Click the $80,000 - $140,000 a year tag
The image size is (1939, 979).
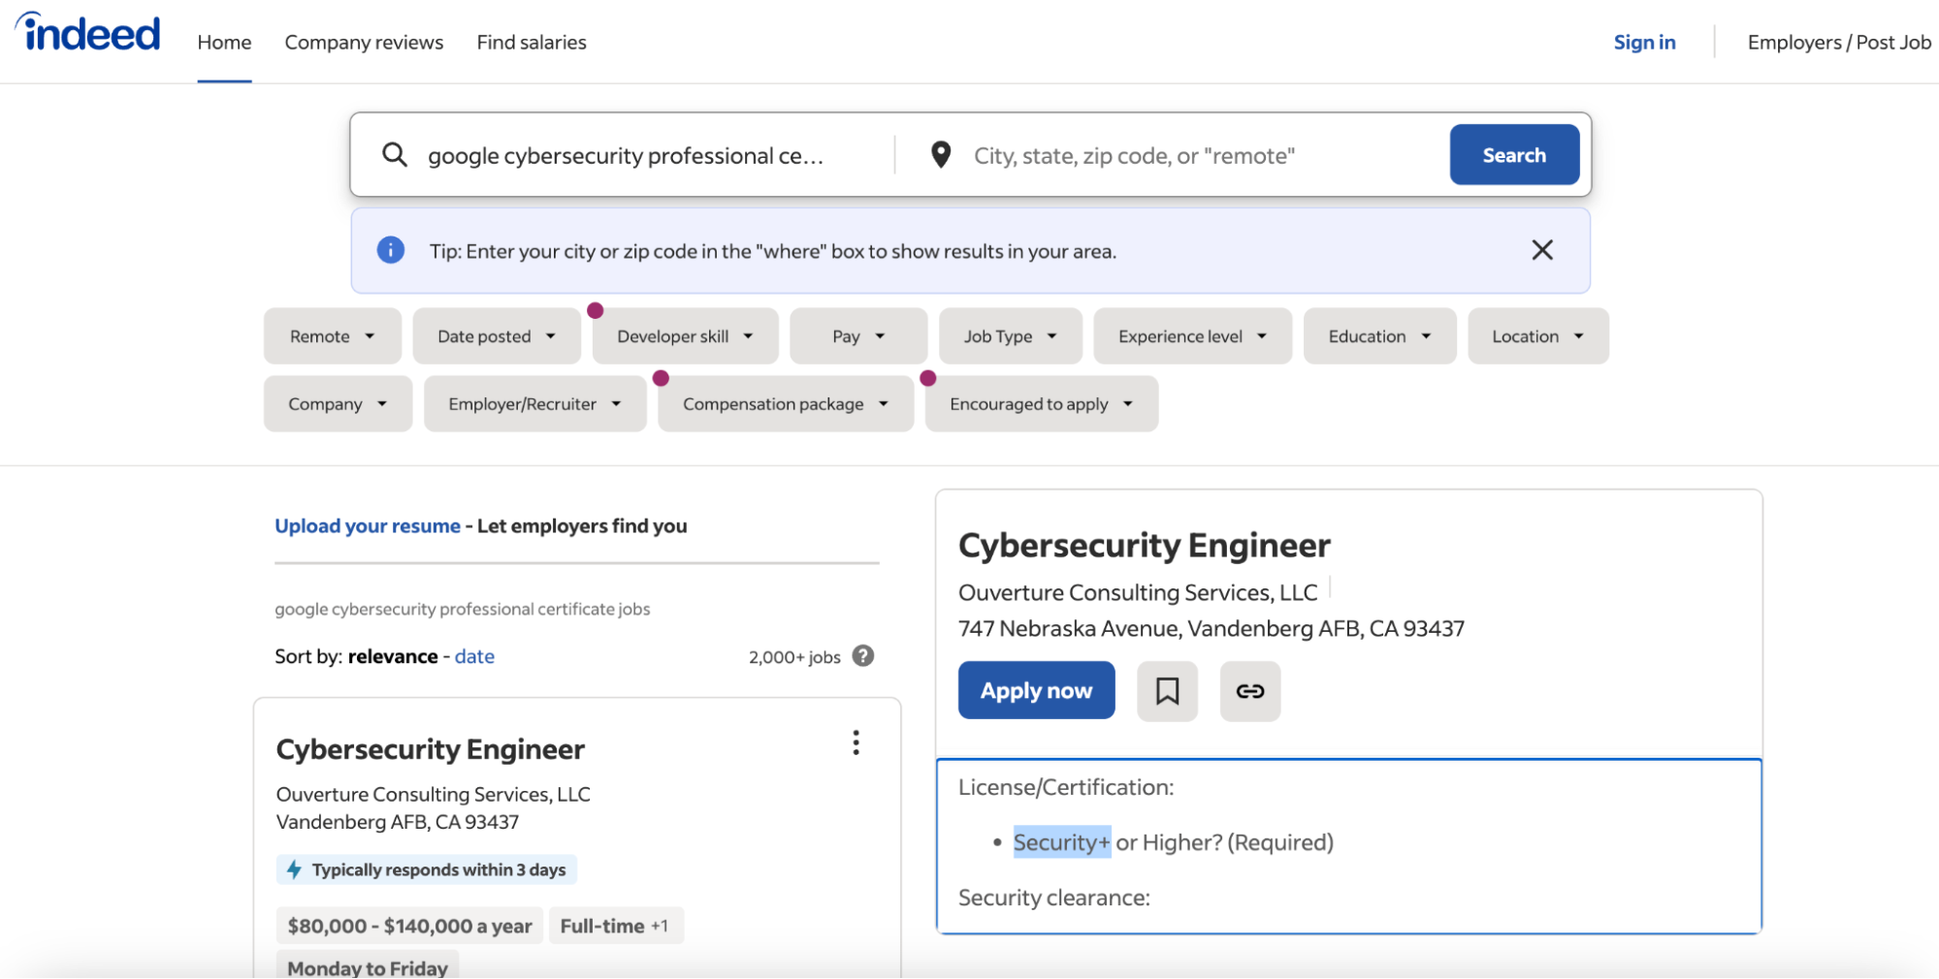click(409, 926)
